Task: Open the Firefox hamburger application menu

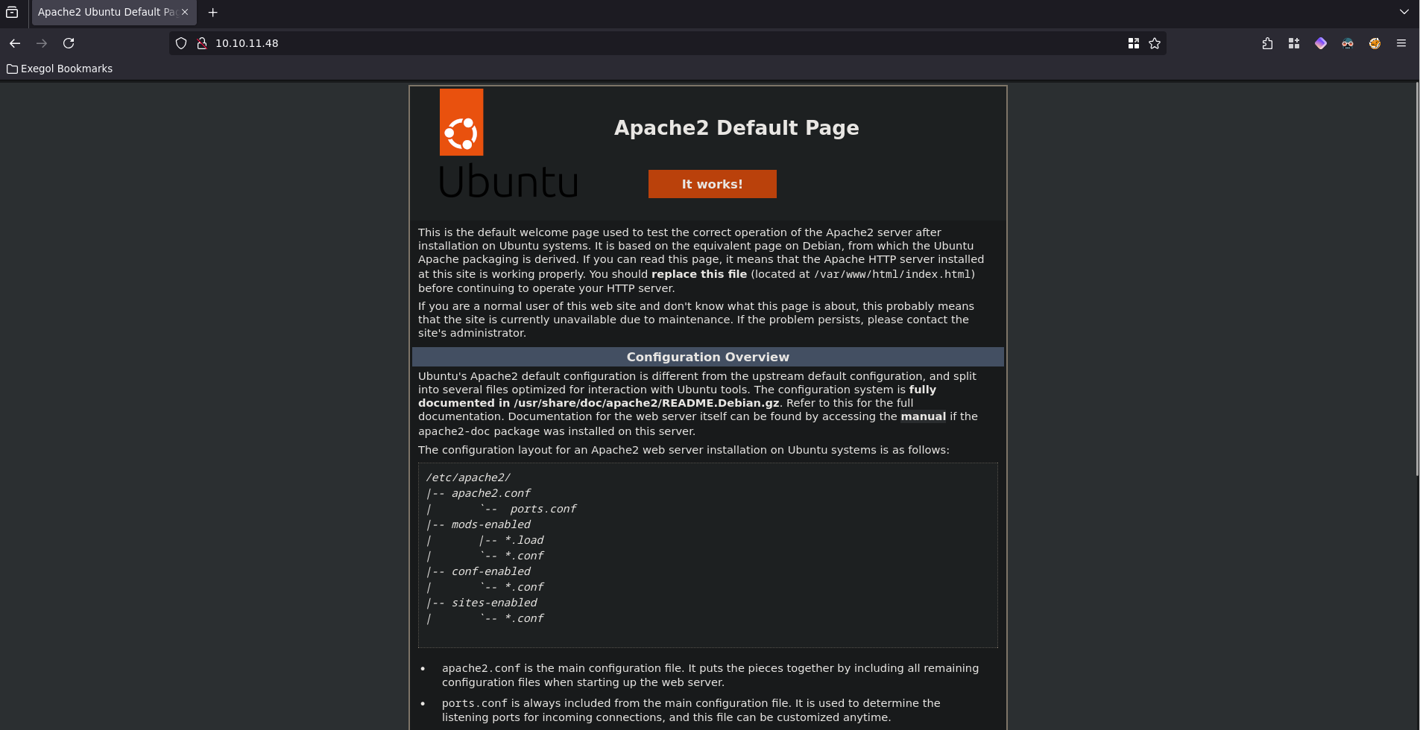Action: (1401, 43)
